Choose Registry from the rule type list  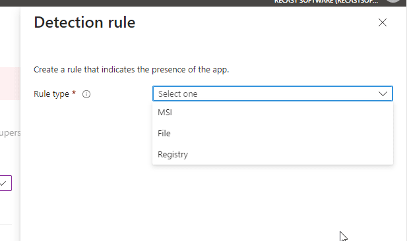point(272,155)
